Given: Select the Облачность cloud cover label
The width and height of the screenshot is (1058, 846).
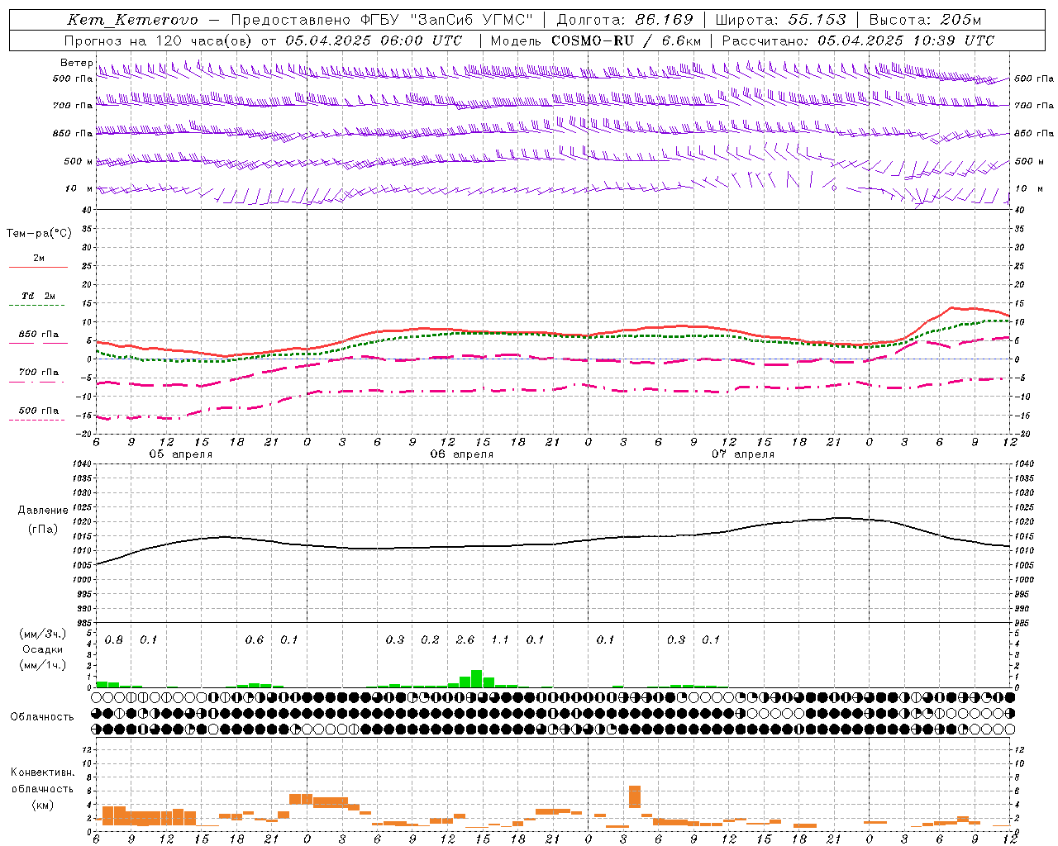Looking at the screenshot, I should point(42,717).
